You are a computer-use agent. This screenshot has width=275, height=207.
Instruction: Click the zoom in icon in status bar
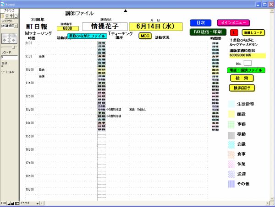pos(13,202)
